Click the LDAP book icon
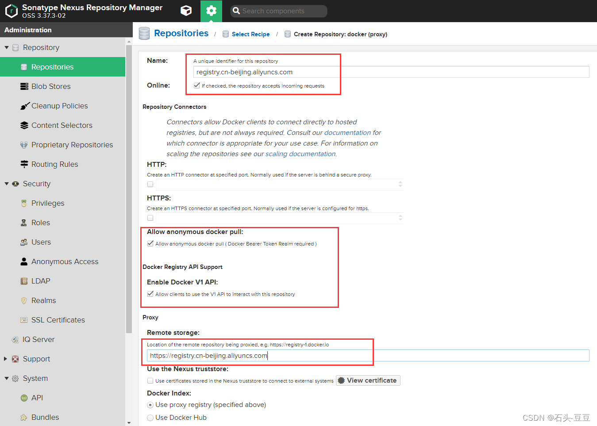This screenshot has width=597, height=426. 24,281
